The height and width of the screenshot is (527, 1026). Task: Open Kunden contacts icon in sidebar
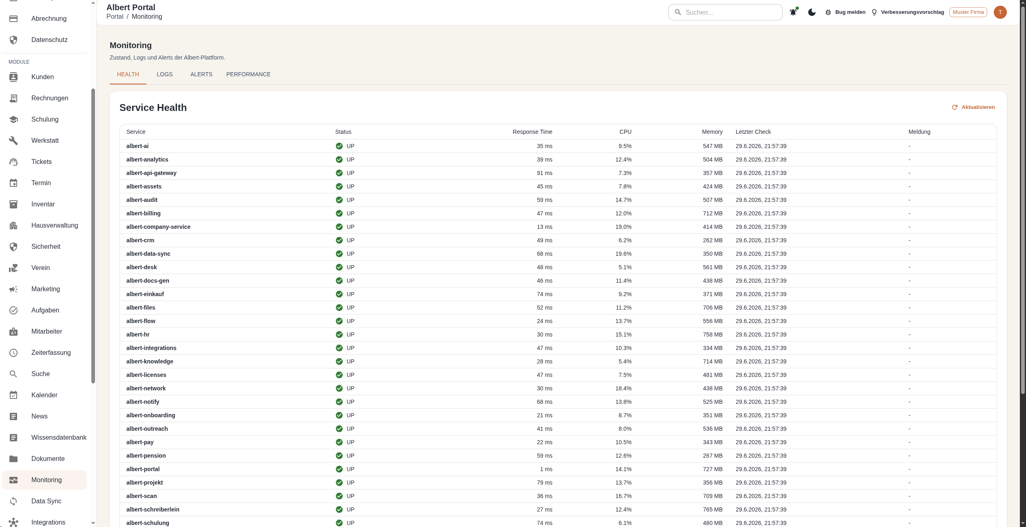pyautogui.click(x=13, y=77)
